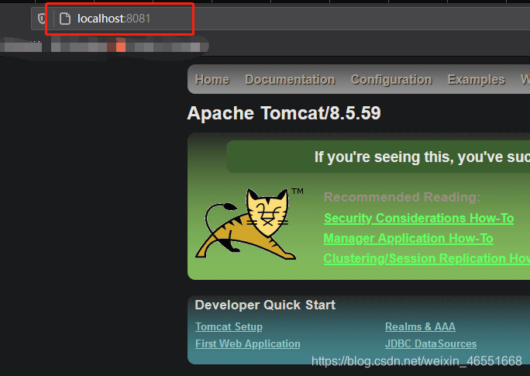This screenshot has height=376, width=530.
Task: Open Manager Application How-To link
Action: click(x=408, y=238)
